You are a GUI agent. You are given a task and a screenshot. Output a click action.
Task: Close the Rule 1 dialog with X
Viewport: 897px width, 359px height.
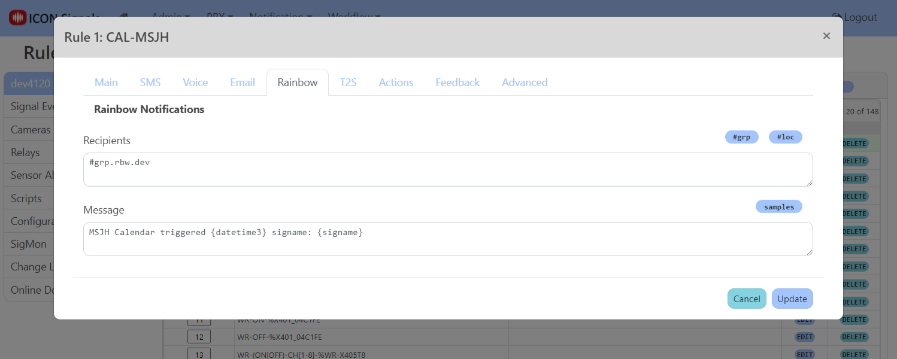point(826,36)
